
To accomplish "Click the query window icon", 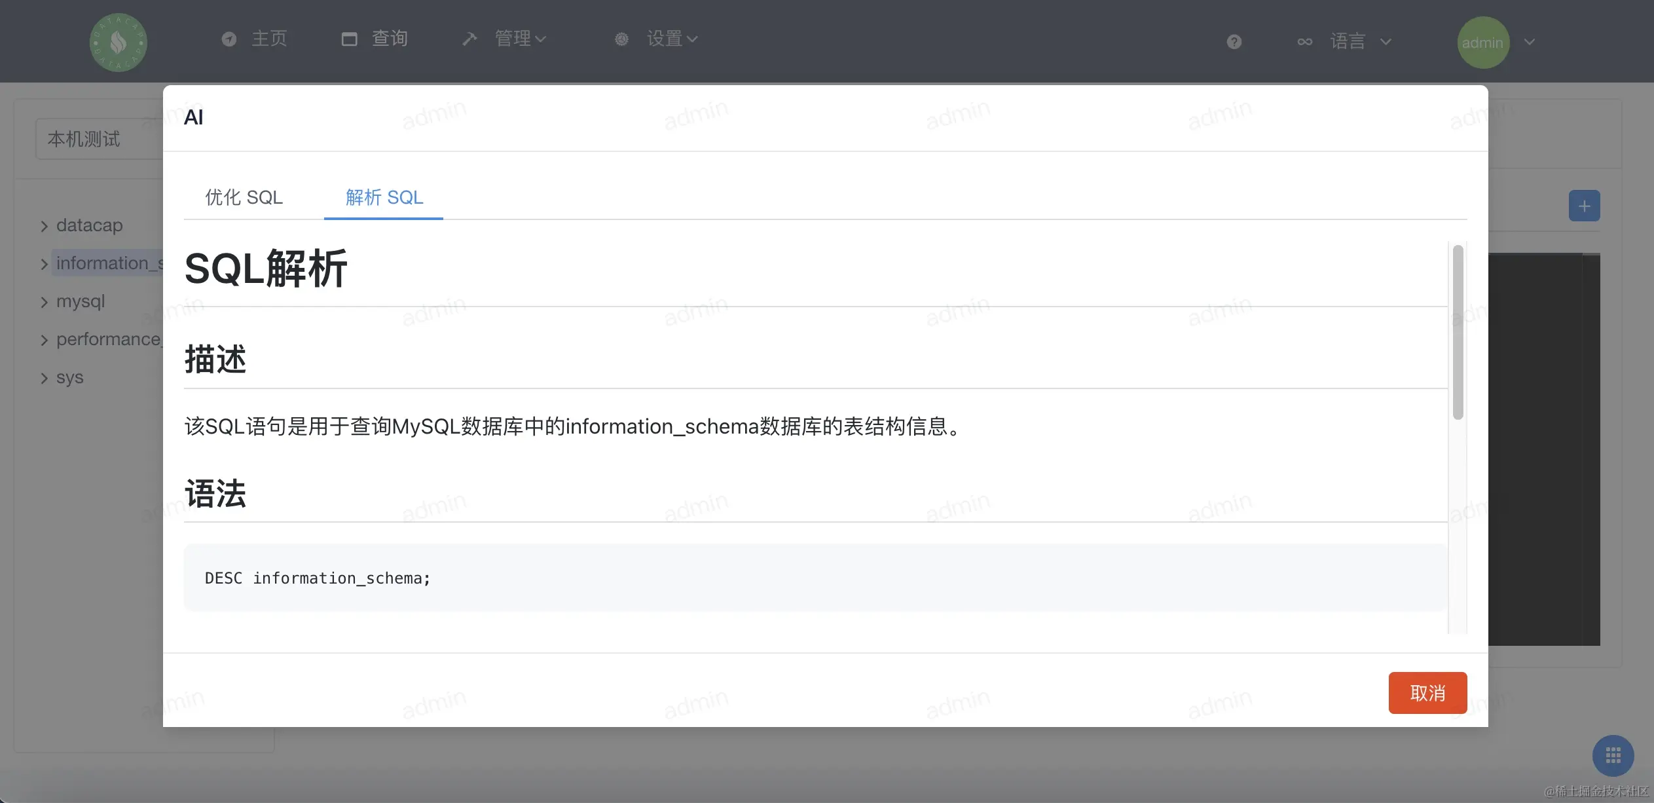I will (350, 39).
